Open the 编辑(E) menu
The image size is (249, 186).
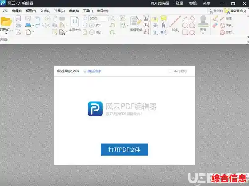coord(17,11)
